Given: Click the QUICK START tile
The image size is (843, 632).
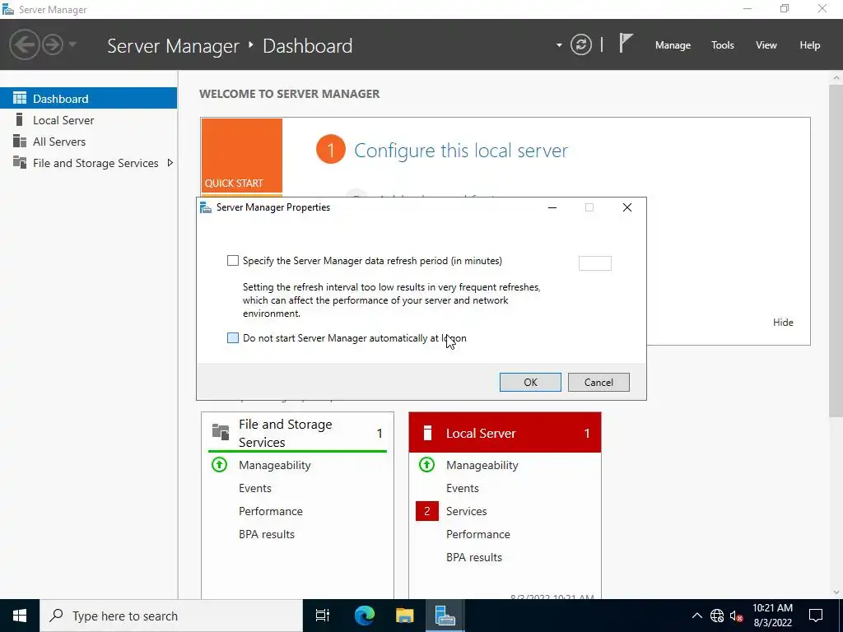Looking at the screenshot, I should 242,156.
